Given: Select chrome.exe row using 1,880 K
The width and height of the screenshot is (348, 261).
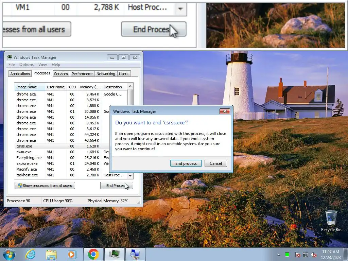Looking at the screenshot, I should (x=71, y=106).
